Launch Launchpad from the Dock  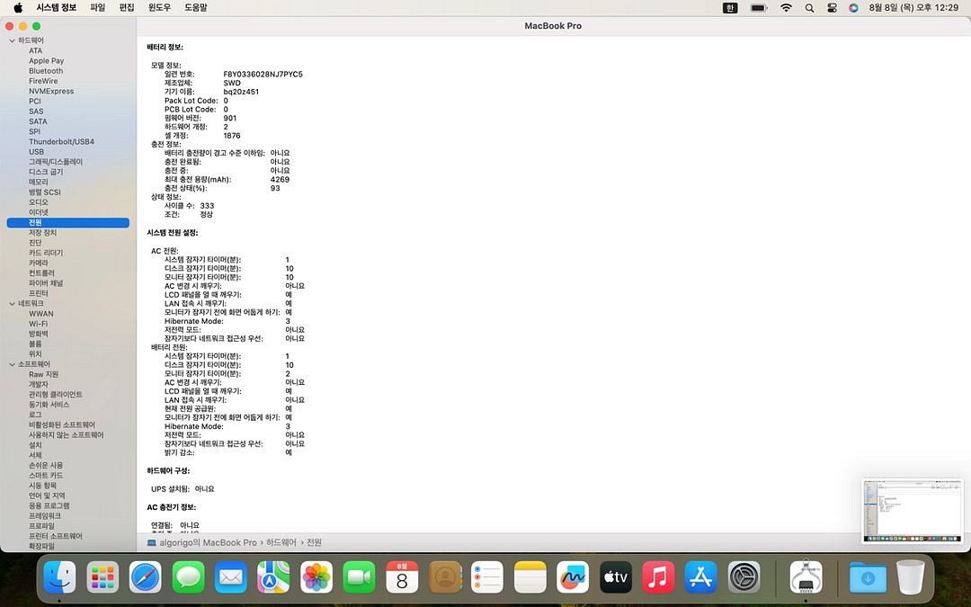tap(102, 577)
